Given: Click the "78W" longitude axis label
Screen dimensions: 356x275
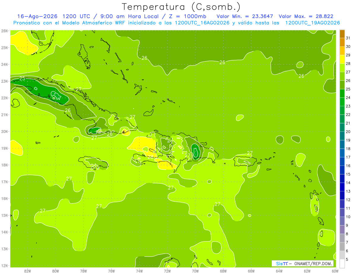Looking at the screenshot, I should pyautogui.click(x=83, y=271).
